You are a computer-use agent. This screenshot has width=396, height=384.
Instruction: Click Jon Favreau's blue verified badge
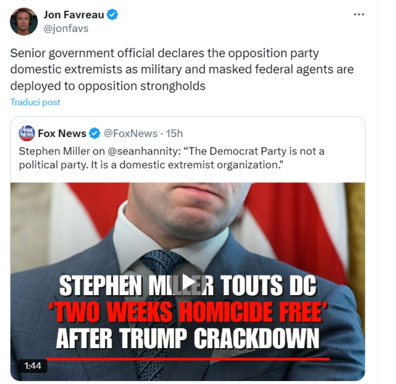112,15
